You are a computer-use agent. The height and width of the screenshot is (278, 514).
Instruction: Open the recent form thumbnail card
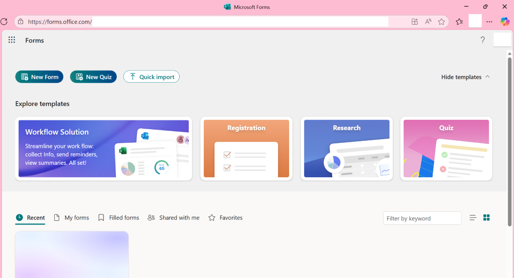click(72, 255)
